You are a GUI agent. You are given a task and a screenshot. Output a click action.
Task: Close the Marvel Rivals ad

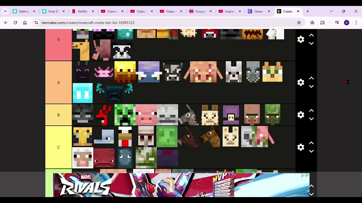307,175
